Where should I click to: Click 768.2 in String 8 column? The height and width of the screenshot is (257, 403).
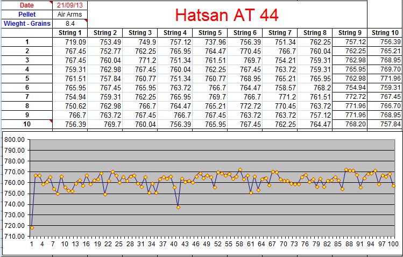point(315,88)
